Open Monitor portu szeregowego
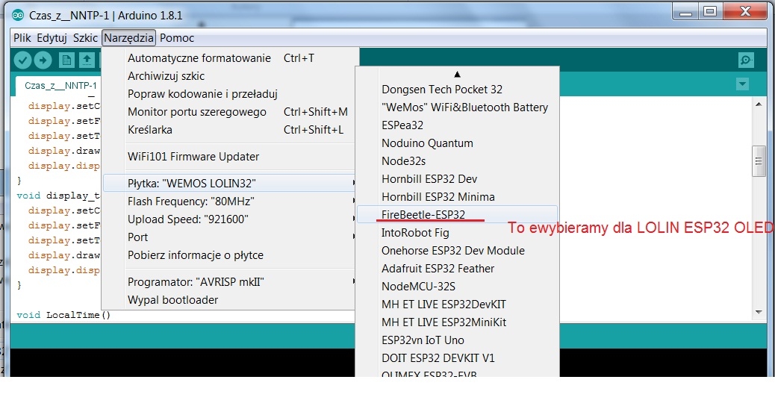The height and width of the screenshot is (409, 775). click(229, 112)
